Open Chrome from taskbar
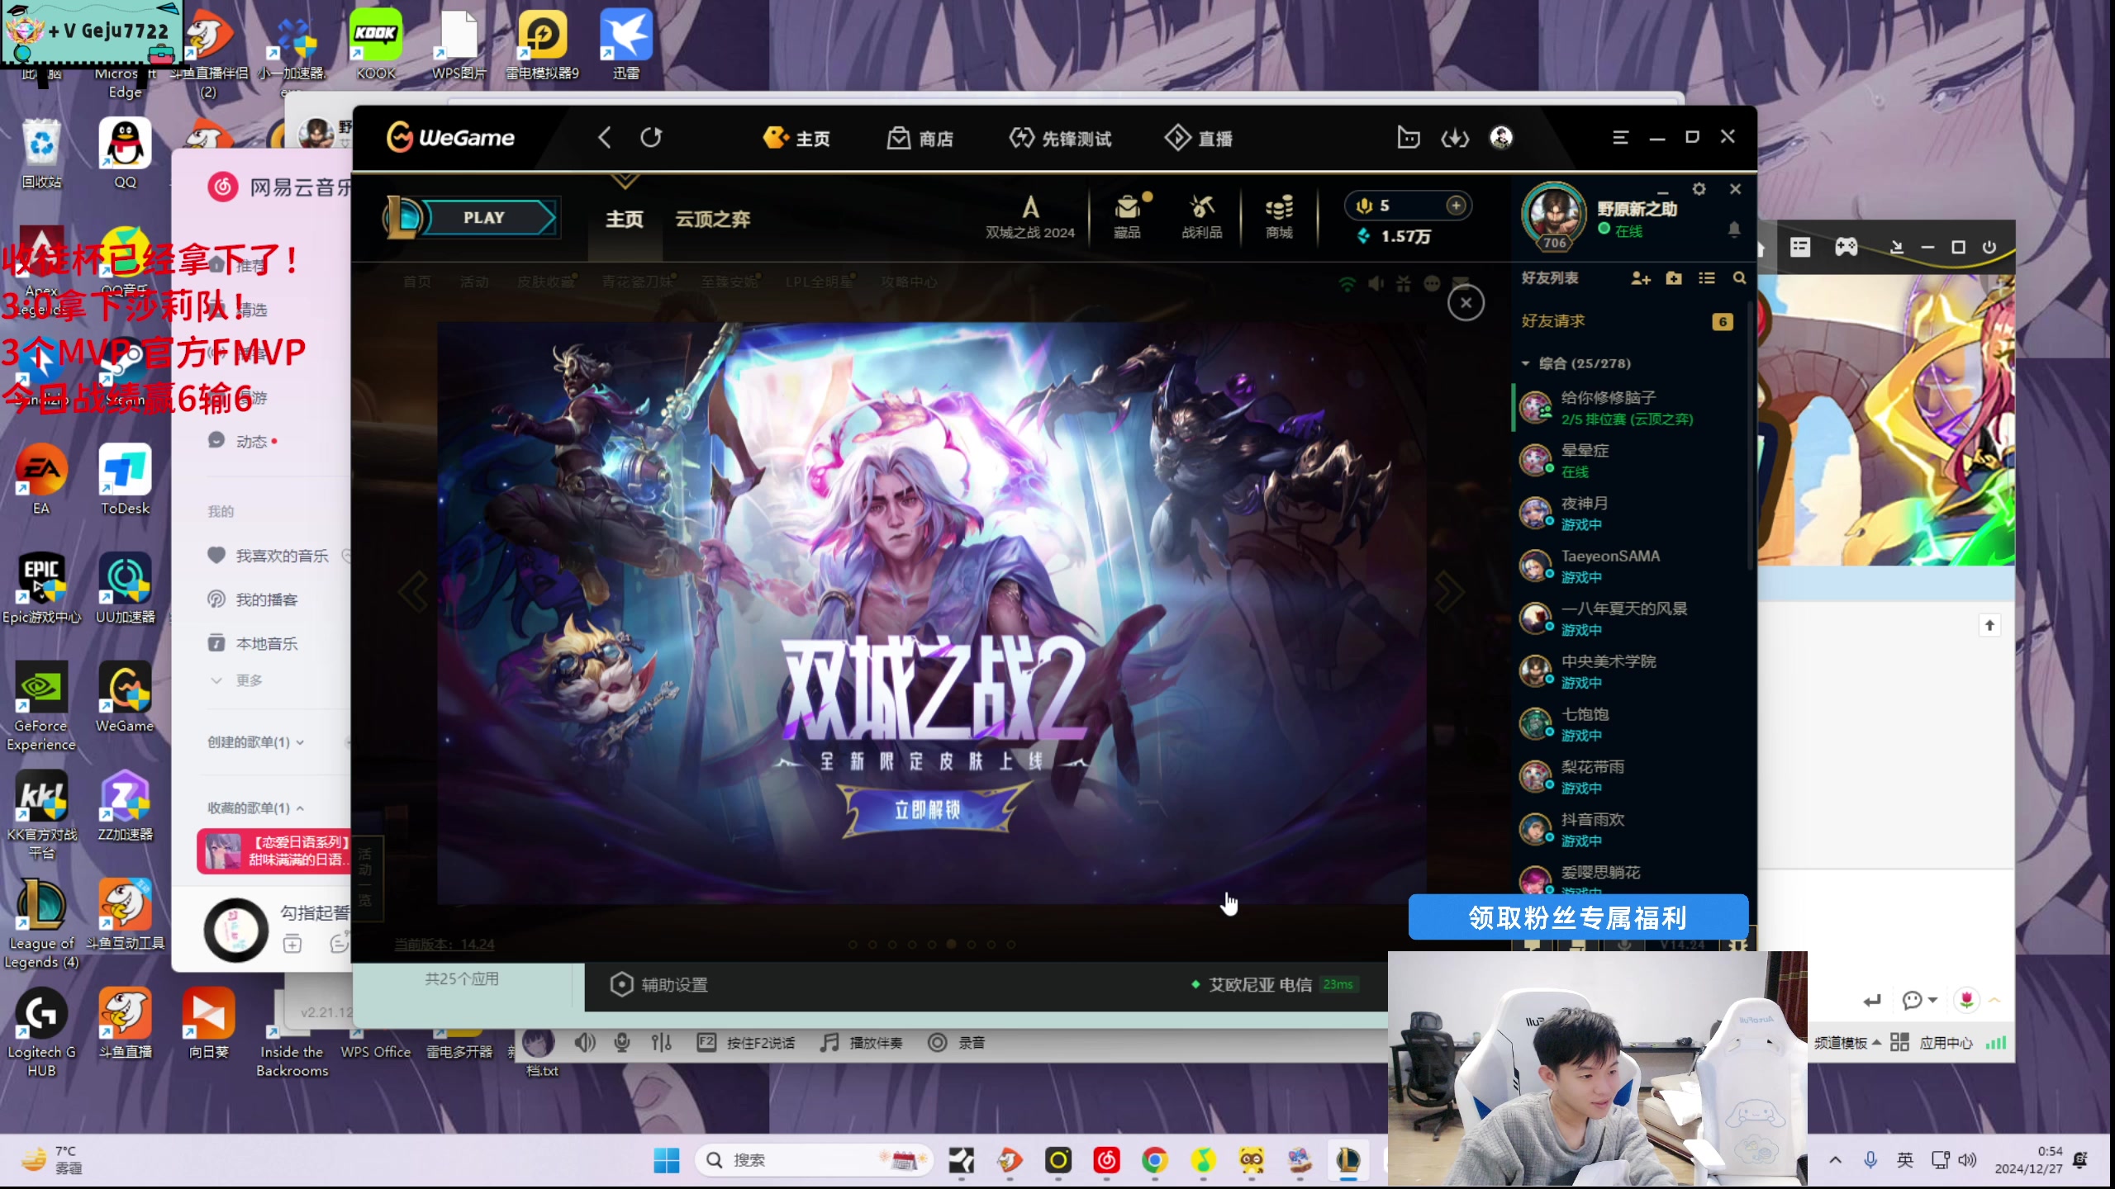The width and height of the screenshot is (2115, 1189). click(1154, 1160)
